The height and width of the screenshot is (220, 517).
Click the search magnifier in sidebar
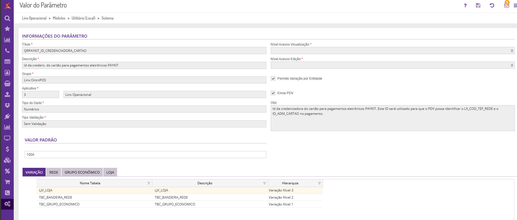pos(7,18)
